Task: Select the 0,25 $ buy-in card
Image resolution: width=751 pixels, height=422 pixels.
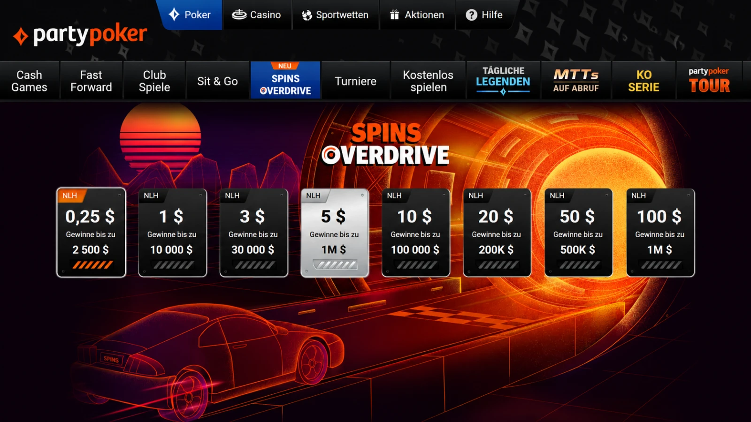Action: tap(91, 233)
